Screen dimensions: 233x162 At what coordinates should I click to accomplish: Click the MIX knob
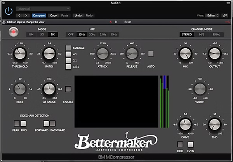coord(185,54)
